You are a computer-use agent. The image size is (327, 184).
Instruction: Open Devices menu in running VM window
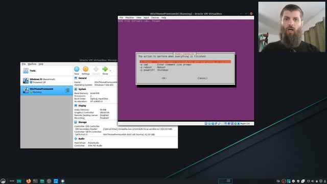point(155,18)
